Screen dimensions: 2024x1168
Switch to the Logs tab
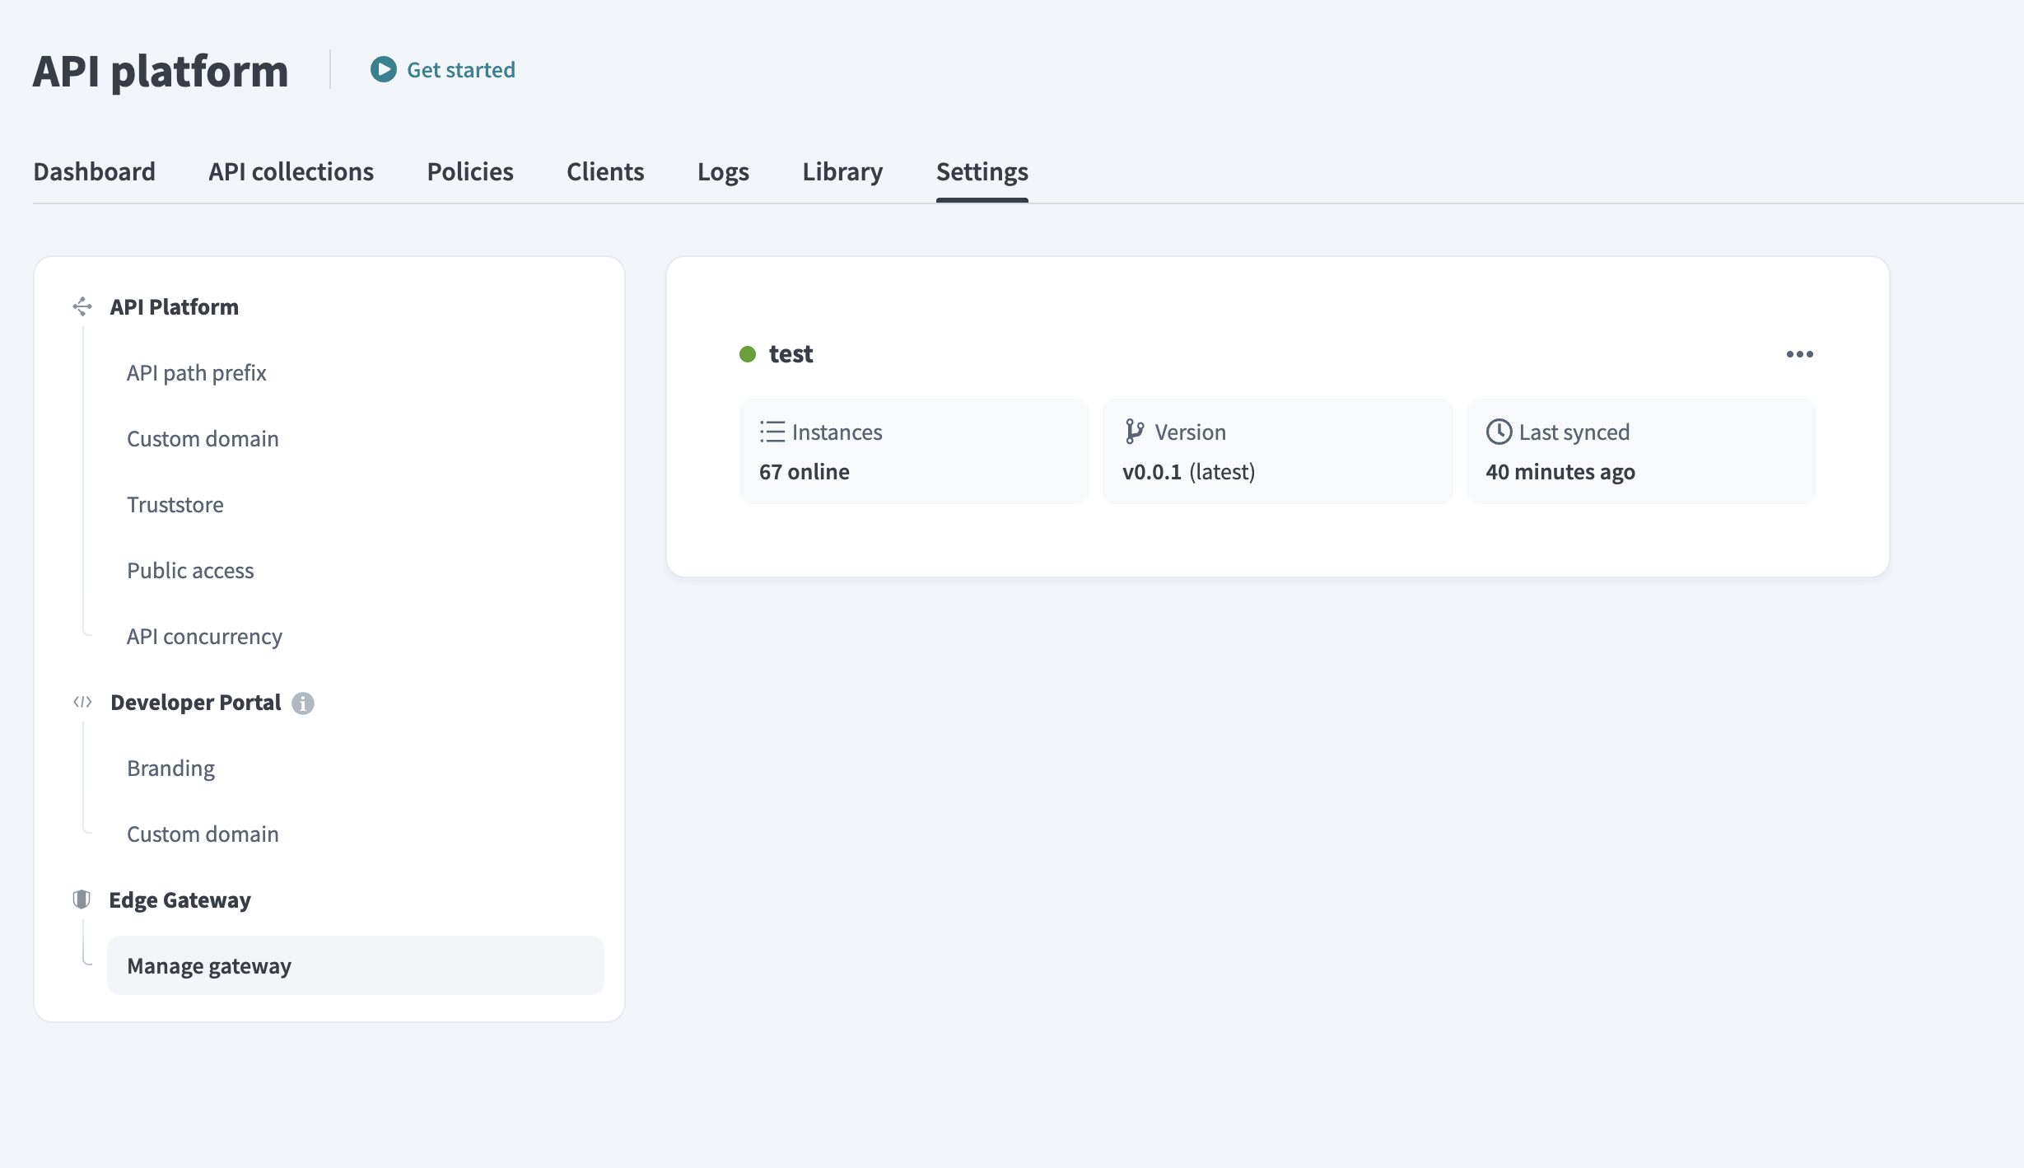click(723, 171)
